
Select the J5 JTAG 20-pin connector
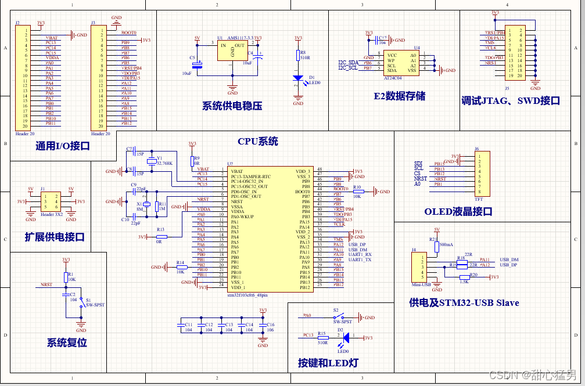(x=515, y=53)
